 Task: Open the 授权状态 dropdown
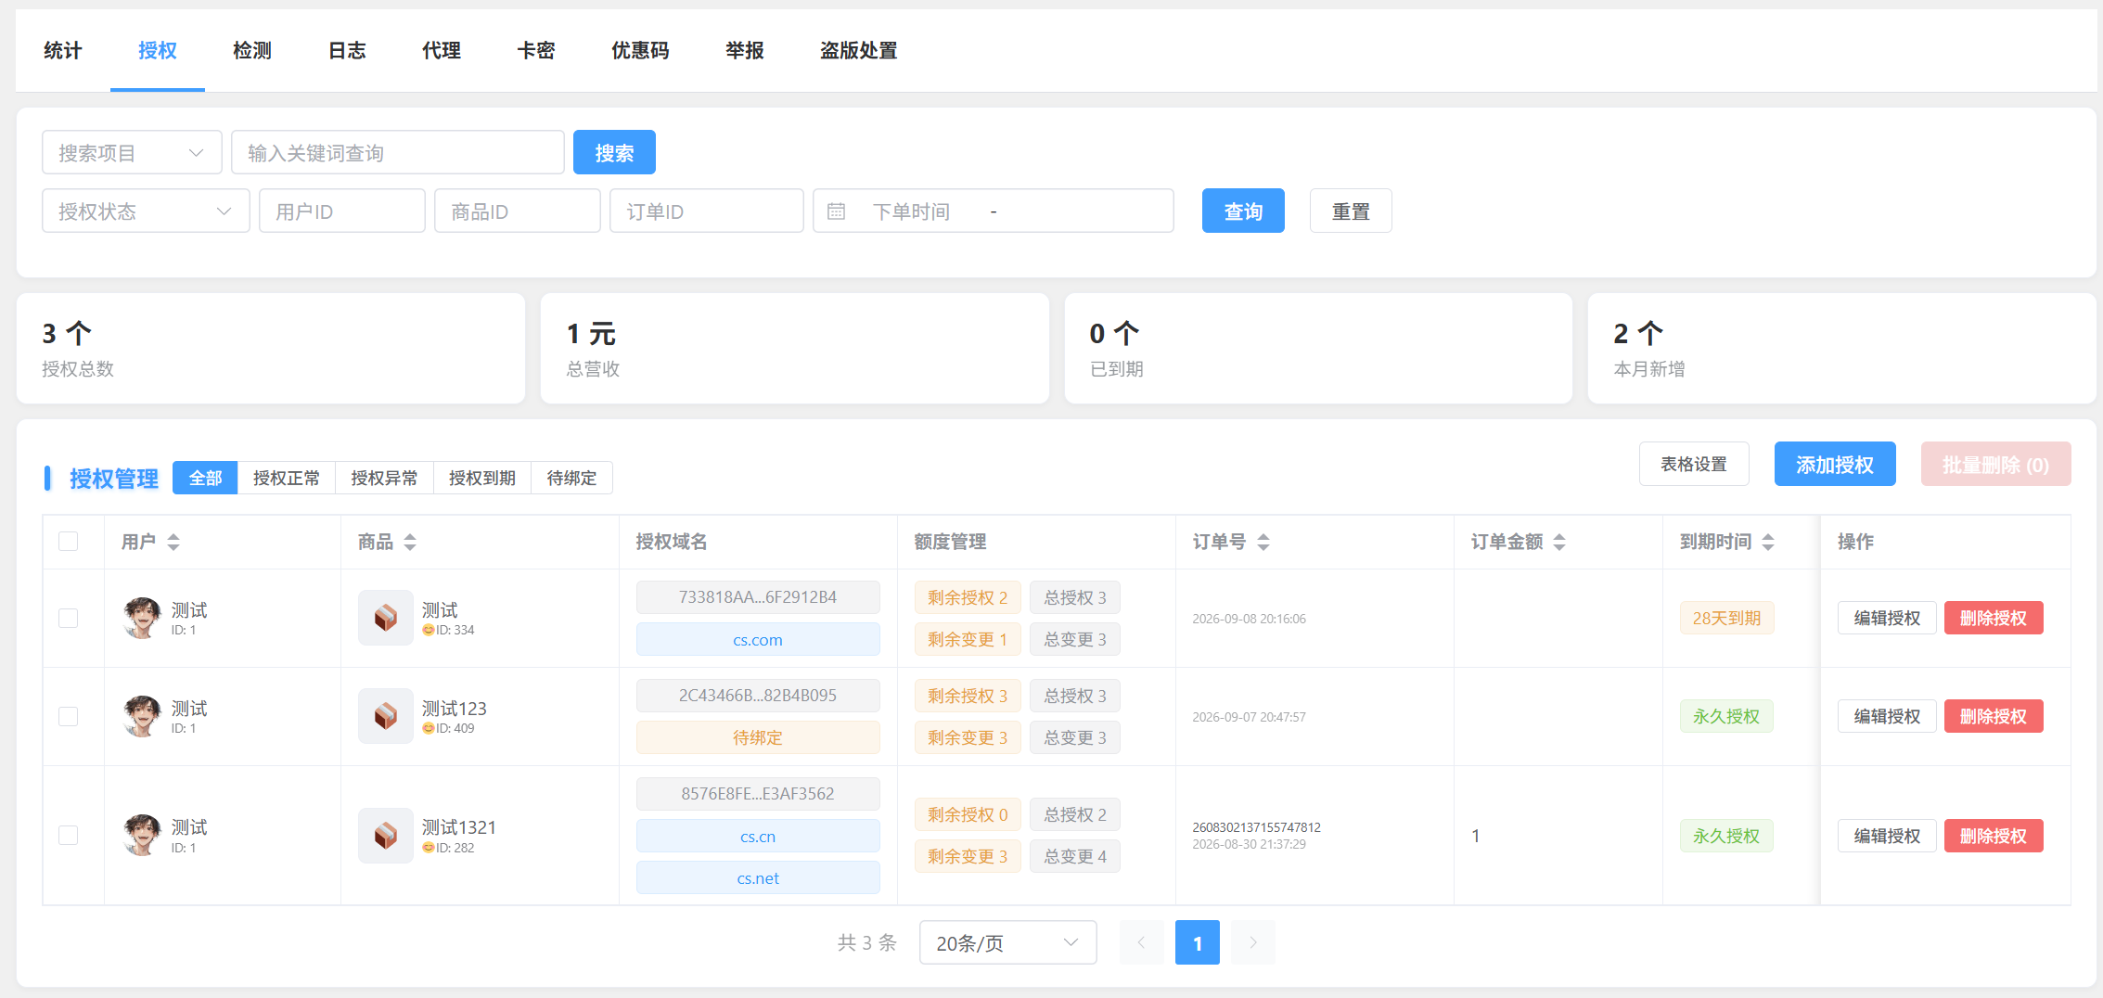click(146, 211)
